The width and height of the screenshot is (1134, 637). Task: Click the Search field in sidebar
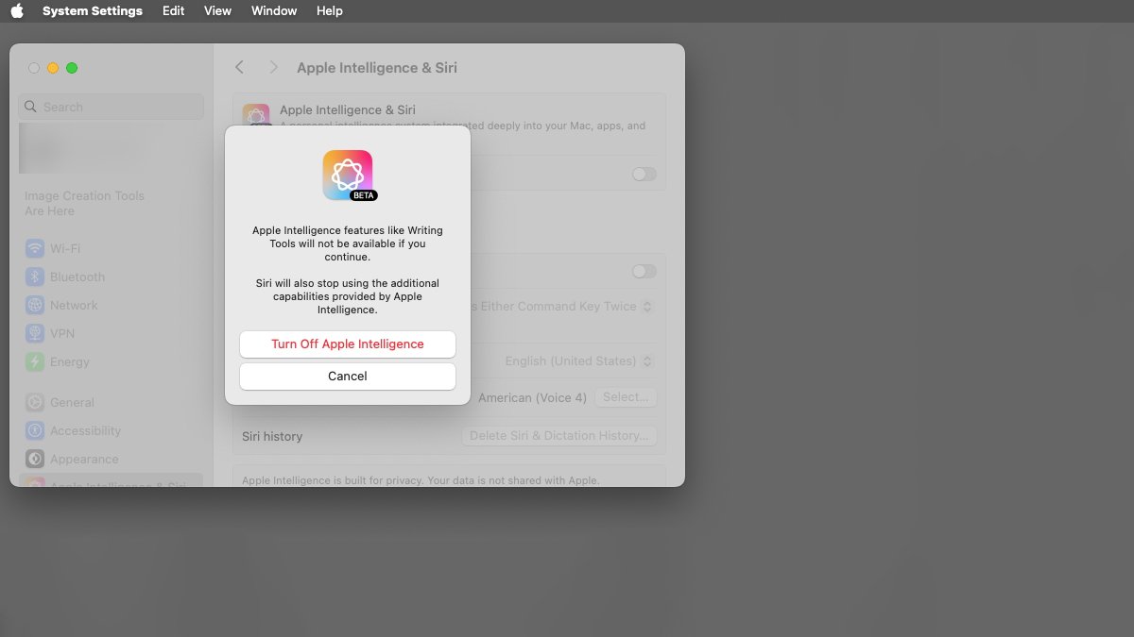click(x=112, y=107)
